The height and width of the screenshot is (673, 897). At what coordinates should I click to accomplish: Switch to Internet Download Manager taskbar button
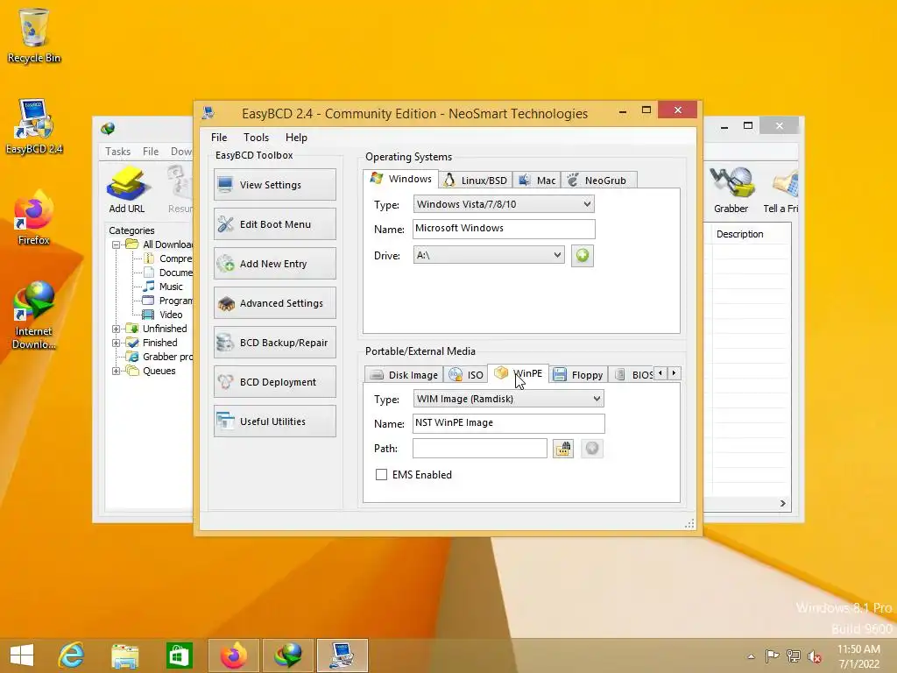287,655
